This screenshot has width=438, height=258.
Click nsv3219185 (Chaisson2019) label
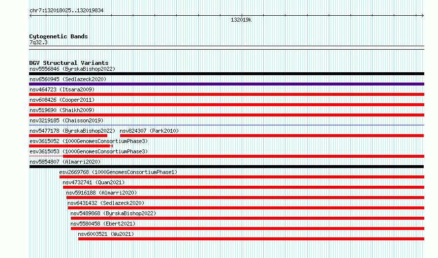[66, 120]
